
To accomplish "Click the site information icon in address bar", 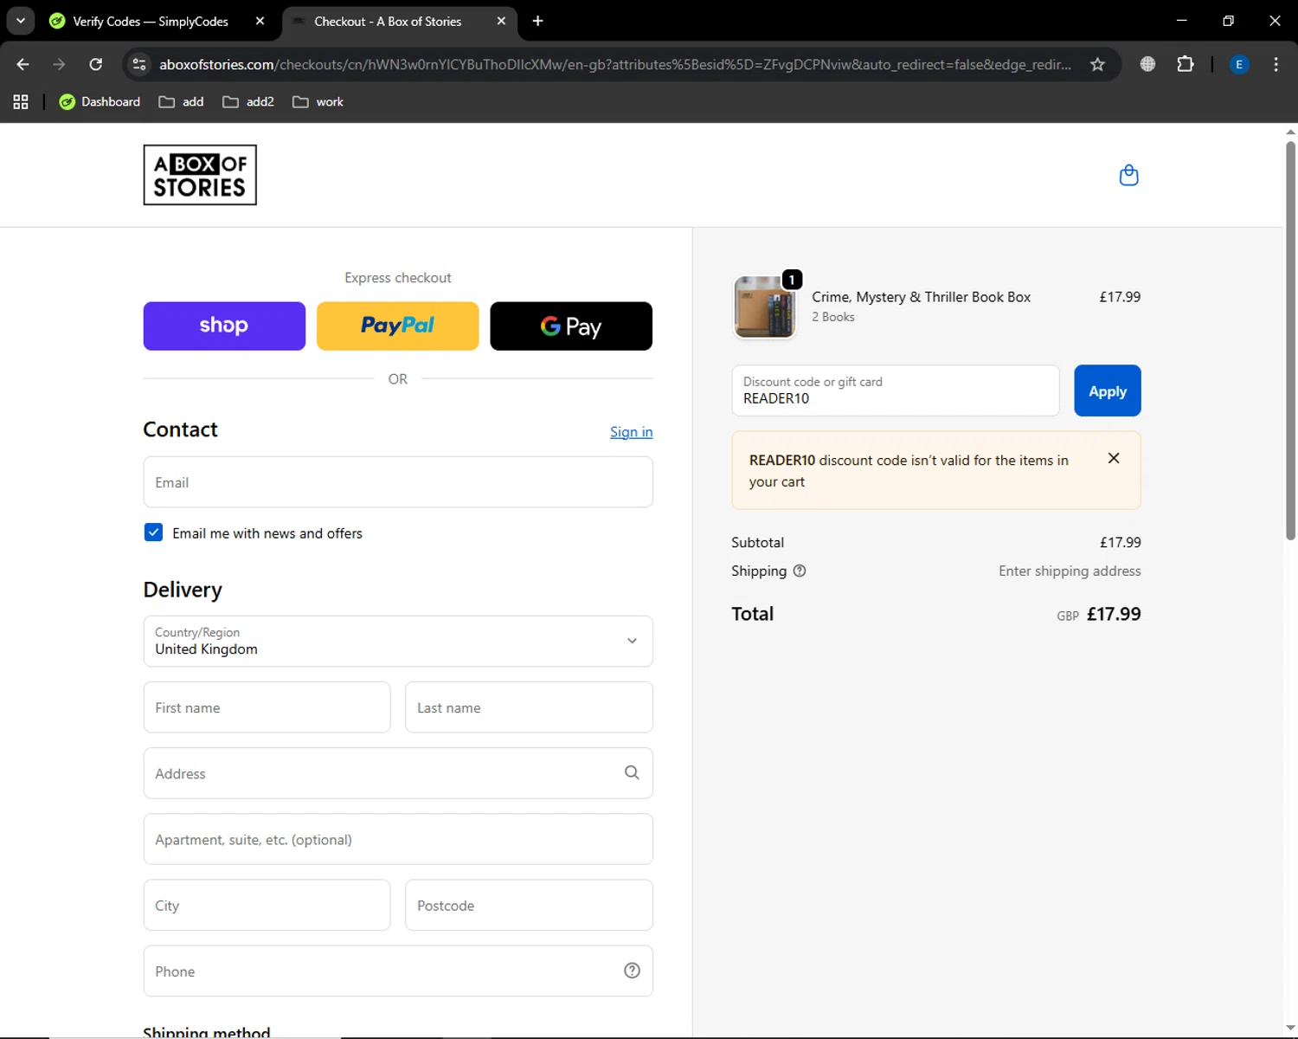I will pos(139,64).
